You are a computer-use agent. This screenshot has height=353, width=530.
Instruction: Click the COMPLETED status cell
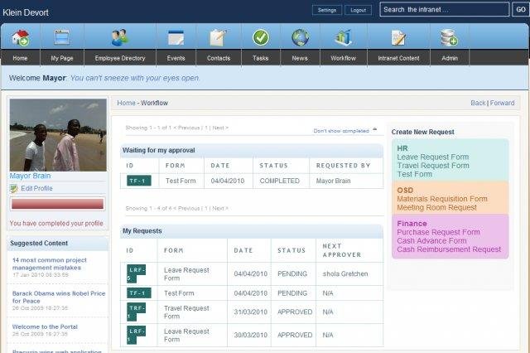(x=281, y=181)
